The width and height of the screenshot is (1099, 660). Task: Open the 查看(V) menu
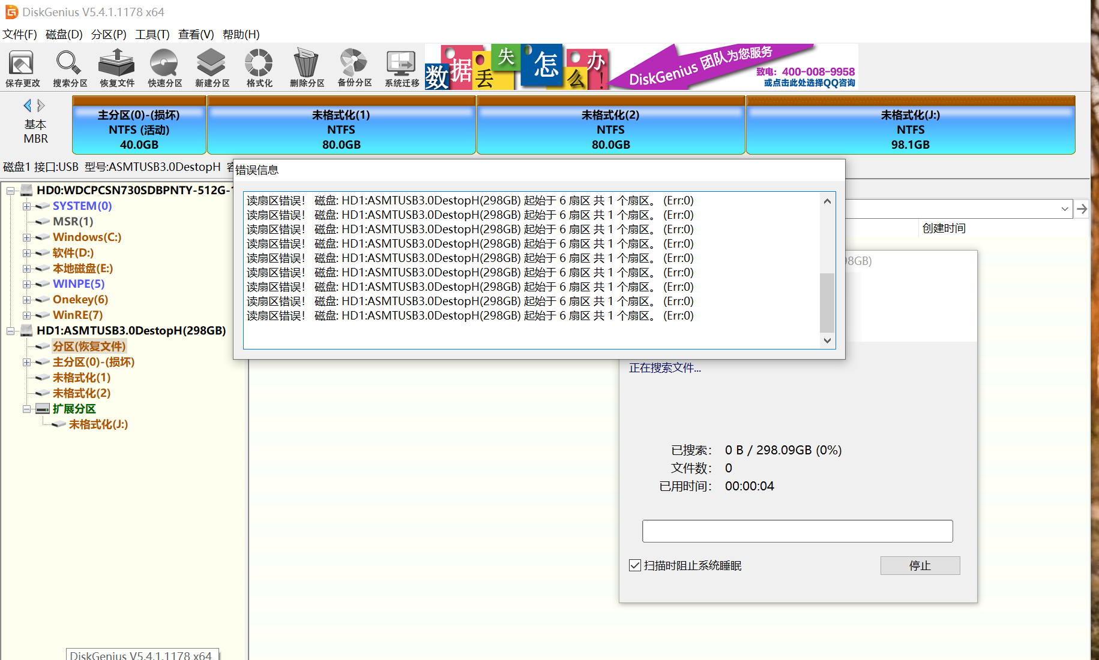pos(196,34)
